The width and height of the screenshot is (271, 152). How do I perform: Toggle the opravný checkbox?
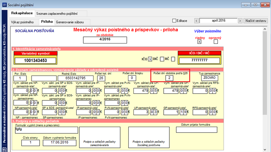tap(216, 42)
